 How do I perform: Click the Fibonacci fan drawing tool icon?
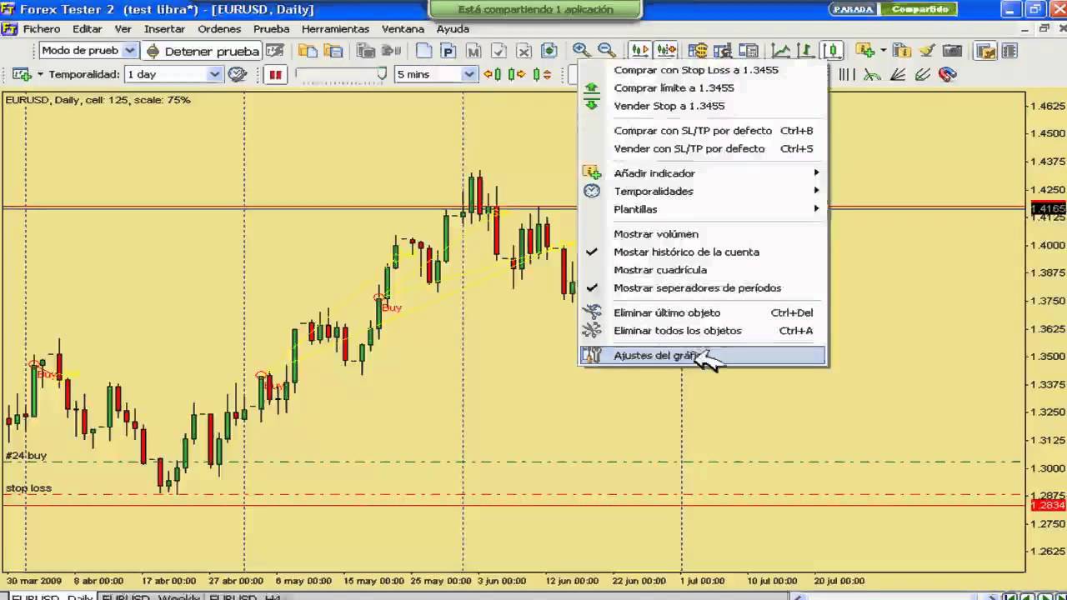(899, 74)
